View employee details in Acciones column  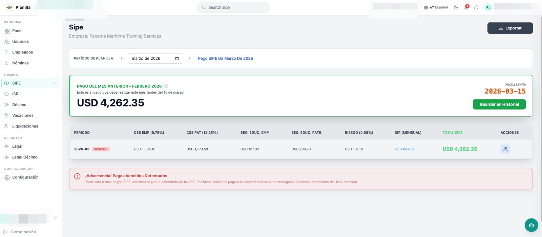coord(505,149)
